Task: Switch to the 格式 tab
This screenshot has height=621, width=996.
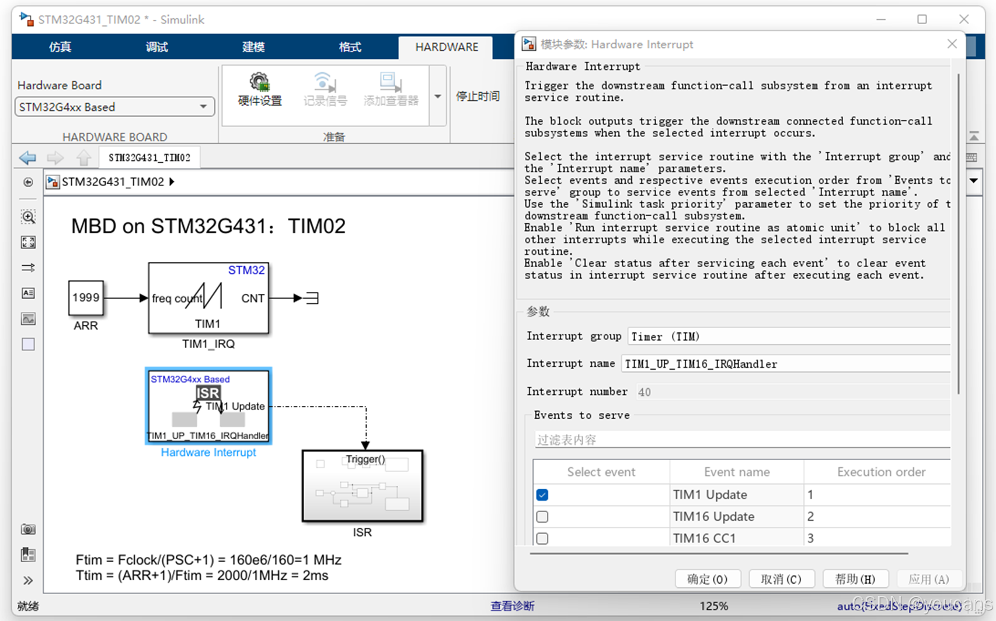Action: pyautogui.click(x=350, y=47)
